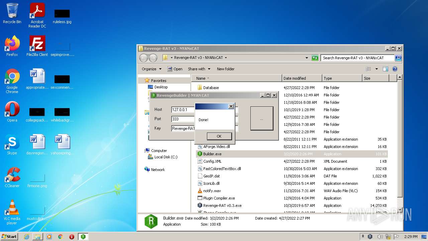Click the Start button
Image resolution: width=428 pixels, height=241 pixels.
[9, 237]
